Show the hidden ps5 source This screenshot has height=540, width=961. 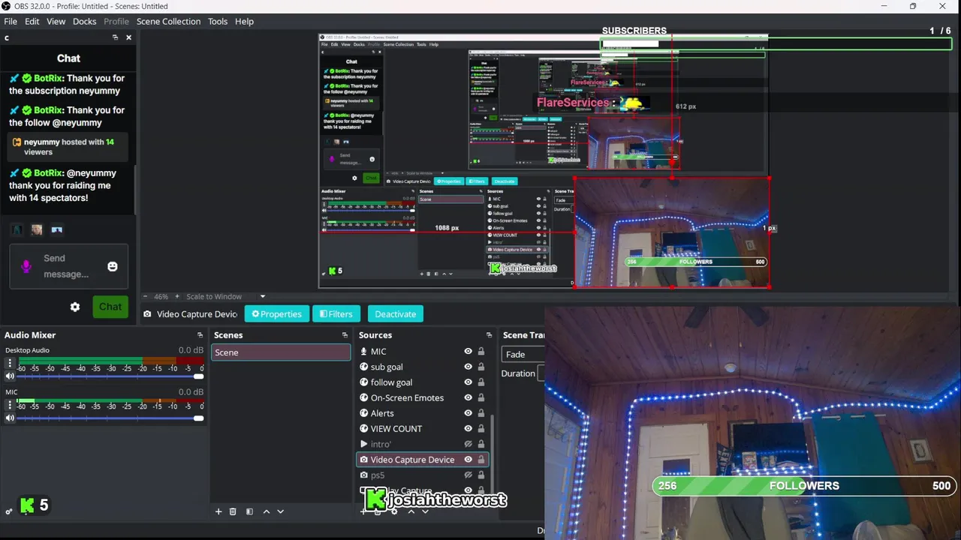click(x=468, y=475)
